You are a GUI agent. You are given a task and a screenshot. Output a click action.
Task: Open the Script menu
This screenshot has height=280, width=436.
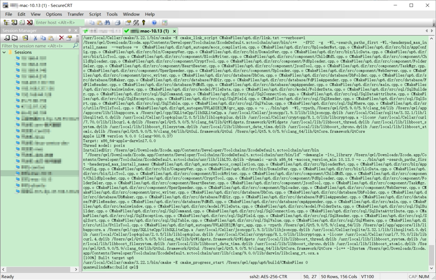95,14
